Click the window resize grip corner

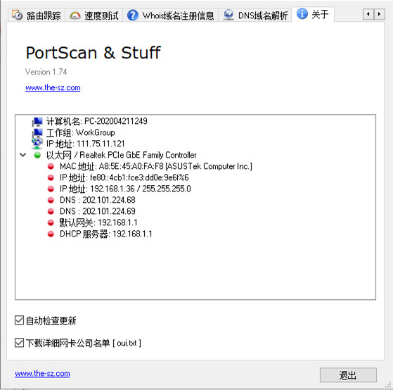[x=388, y=386]
